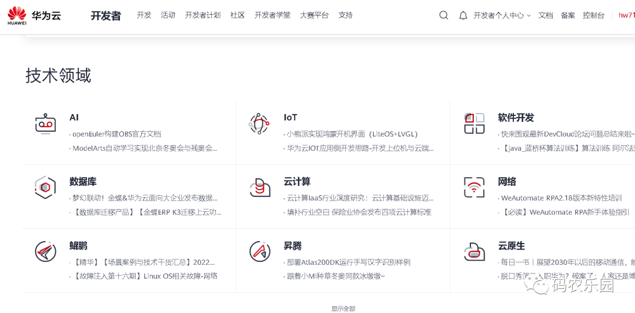The image size is (635, 313).
Task: Open the 支持 menu
Action: coord(346,15)
